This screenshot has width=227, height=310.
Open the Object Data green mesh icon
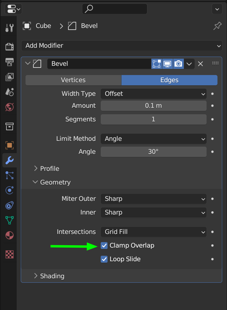pos(10,220)
